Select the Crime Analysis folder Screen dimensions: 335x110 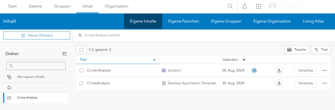(36, 98)
